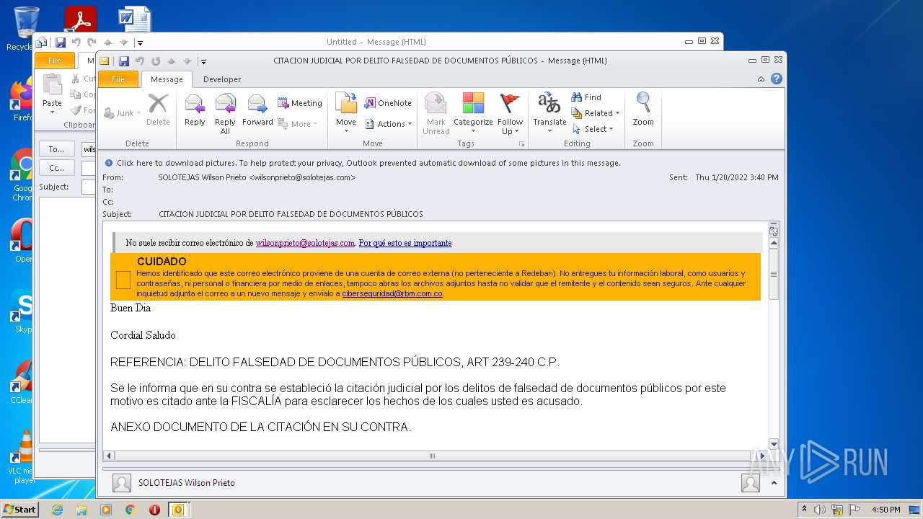Click the Undo icon in the front window
Viewport: 923px width, 519px height.
(x=140, y=61)
